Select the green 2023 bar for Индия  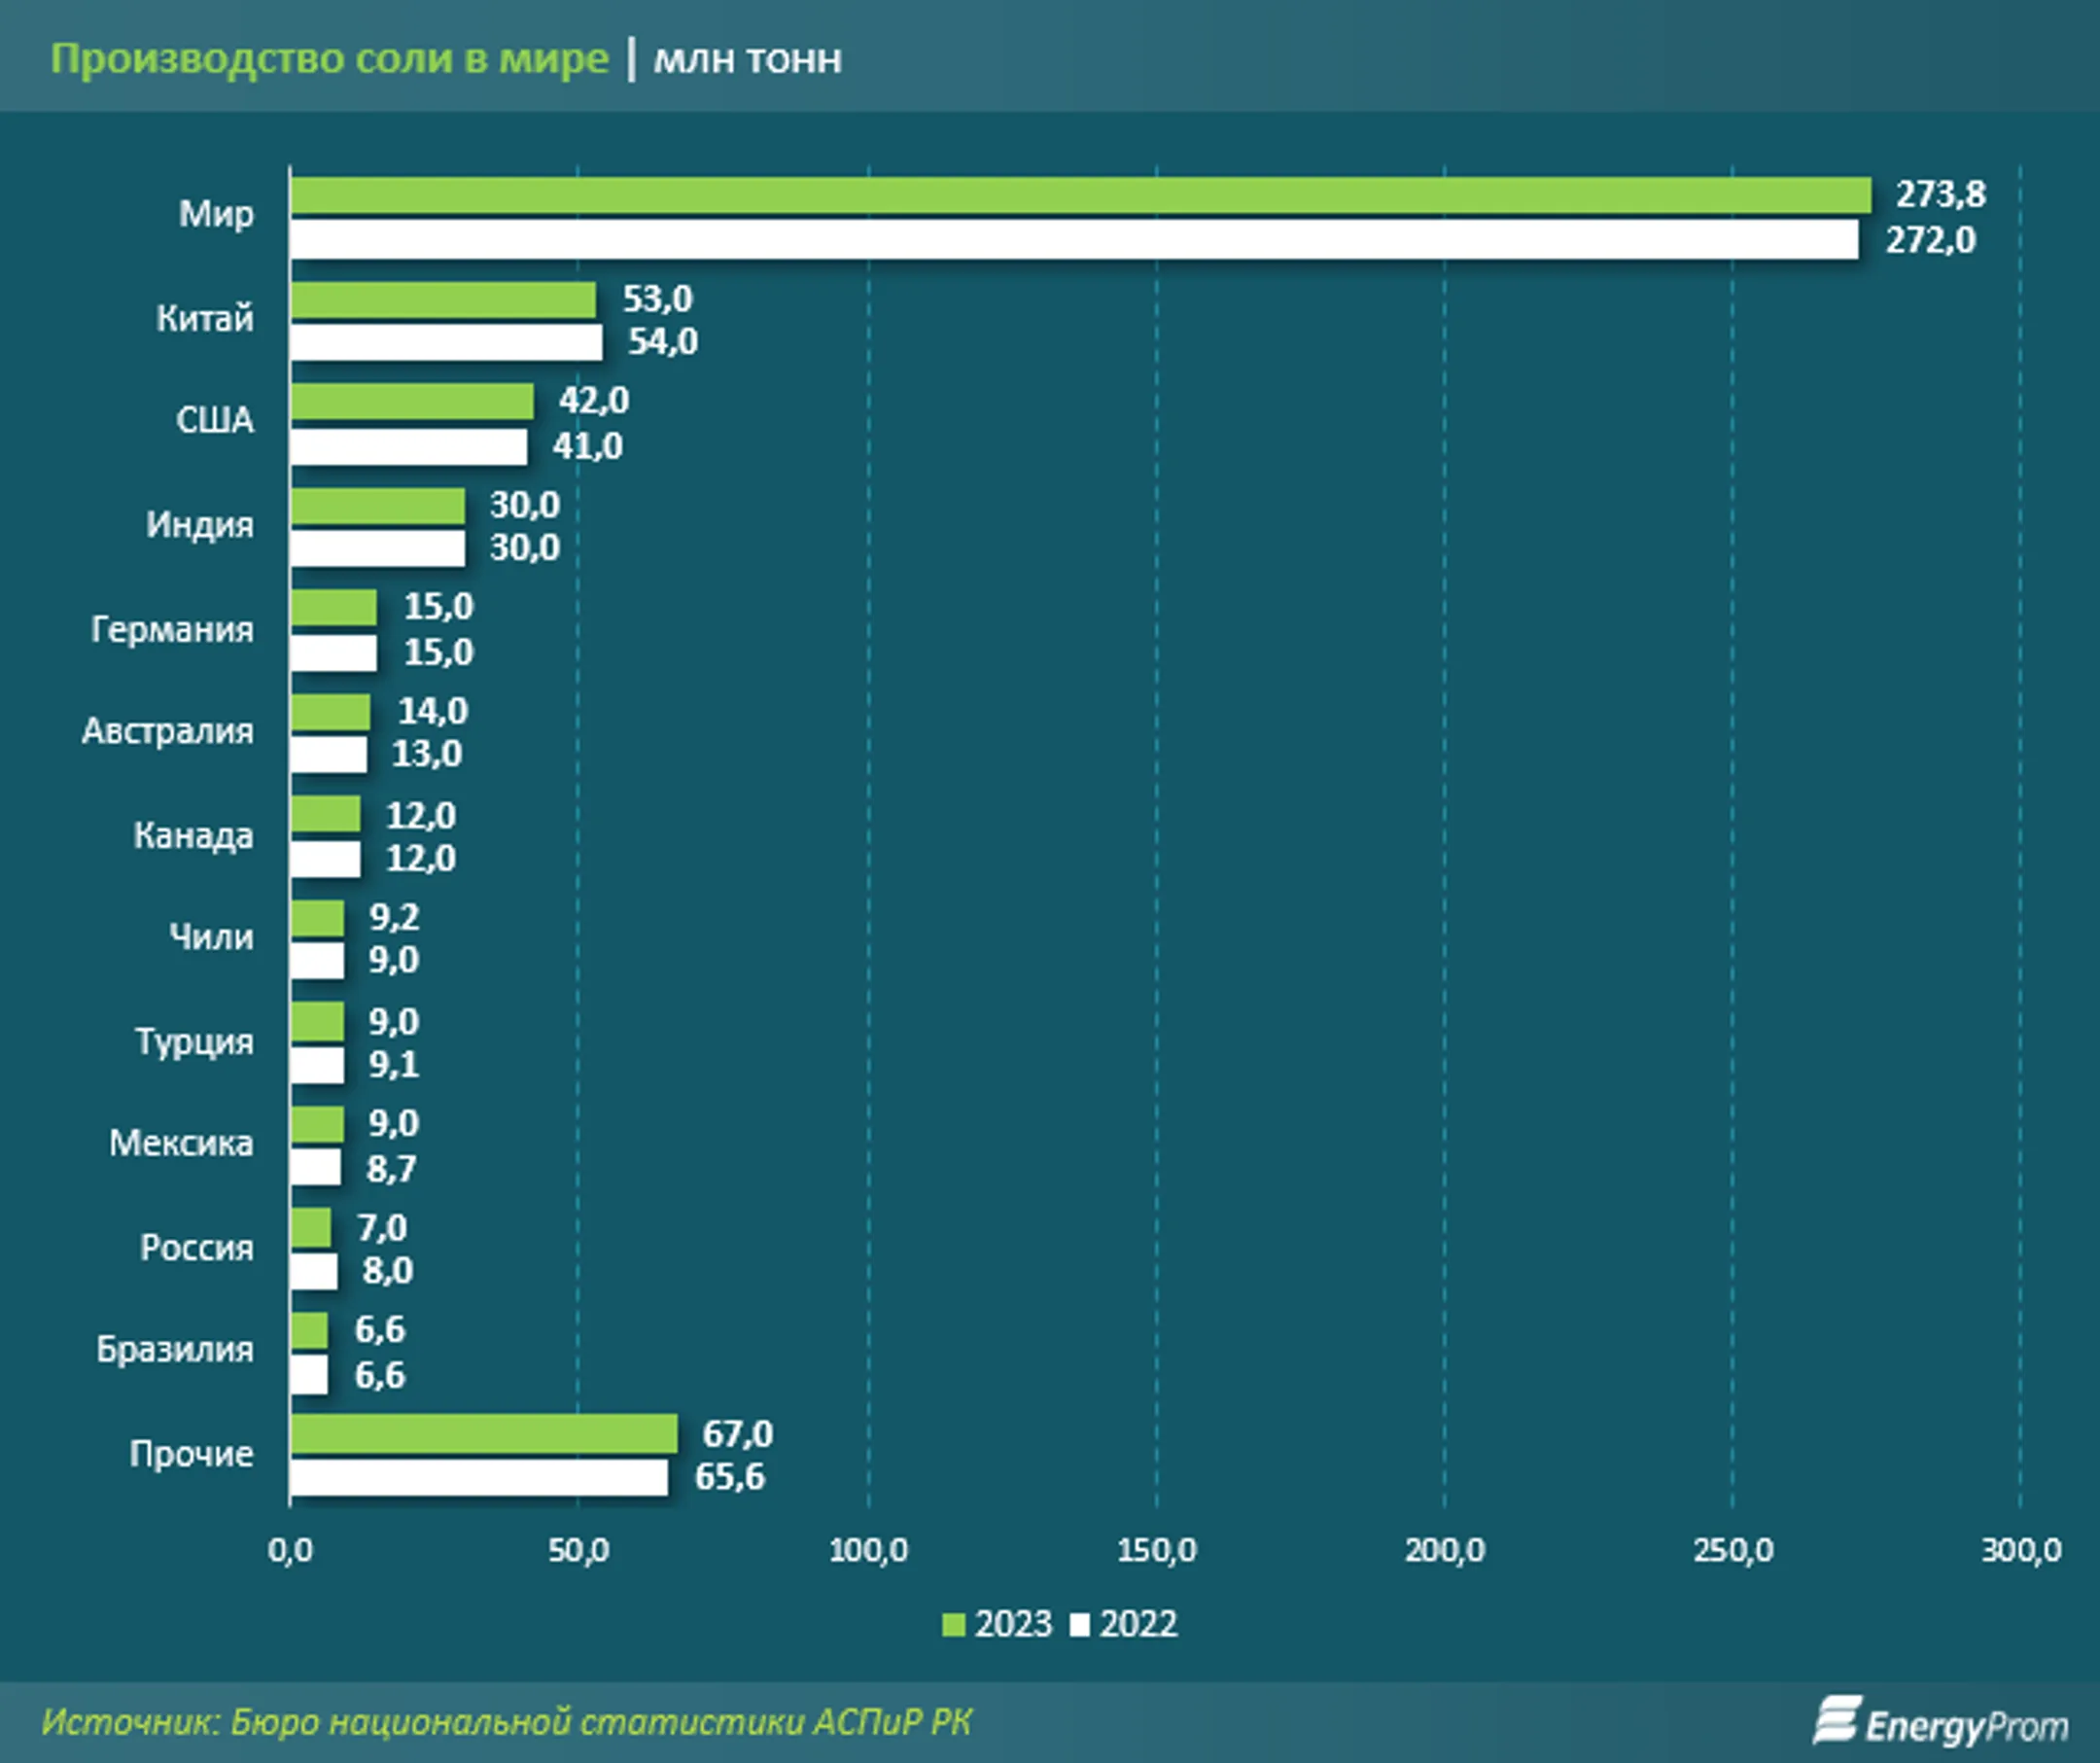378,506
